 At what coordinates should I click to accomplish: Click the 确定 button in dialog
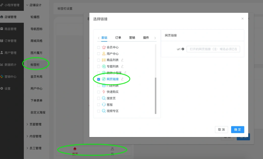pyautogui.click(x=238, y=130)
